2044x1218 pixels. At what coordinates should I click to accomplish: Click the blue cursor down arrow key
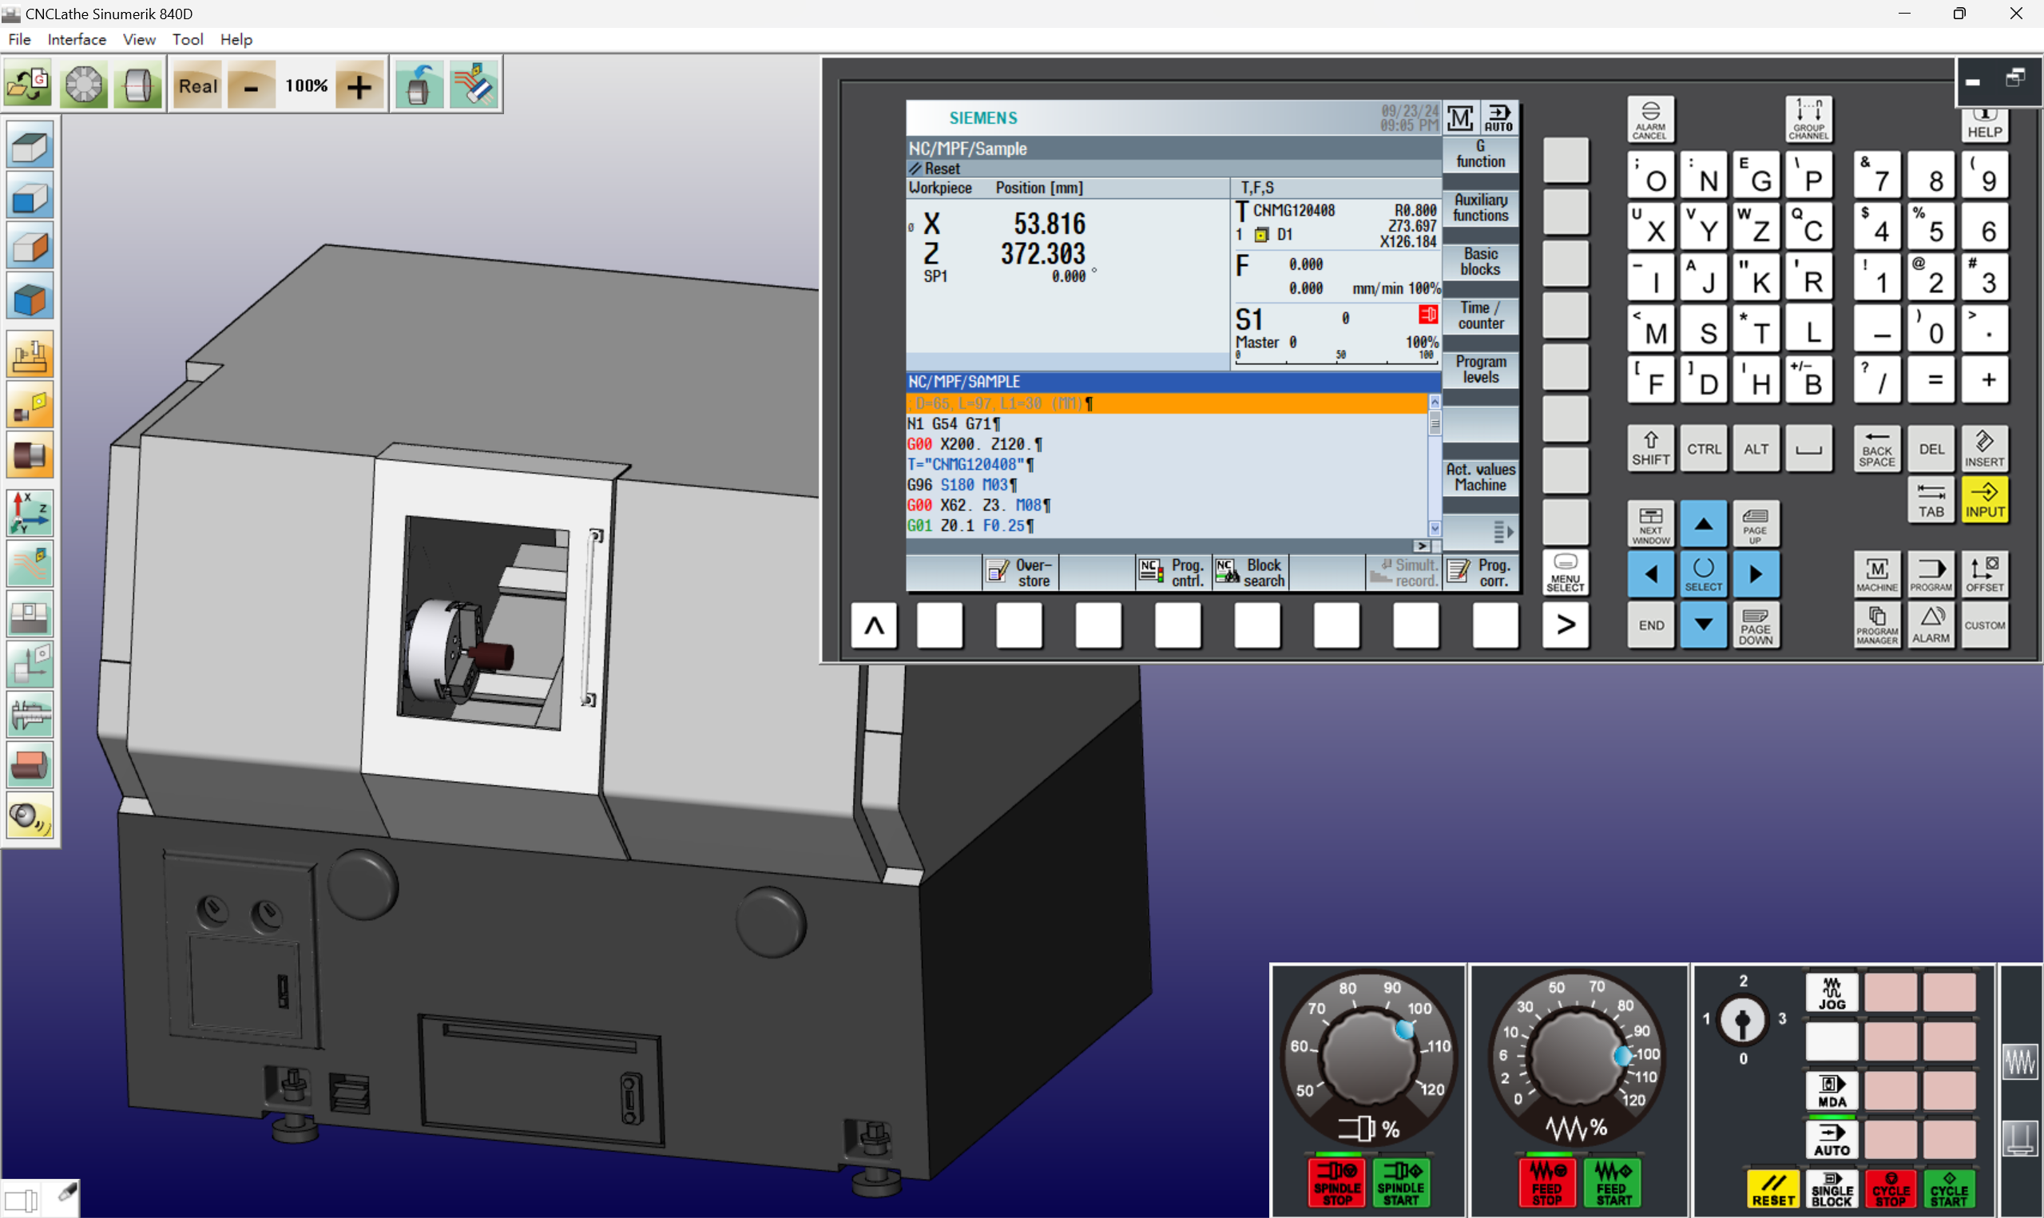tap(1703, 625)
